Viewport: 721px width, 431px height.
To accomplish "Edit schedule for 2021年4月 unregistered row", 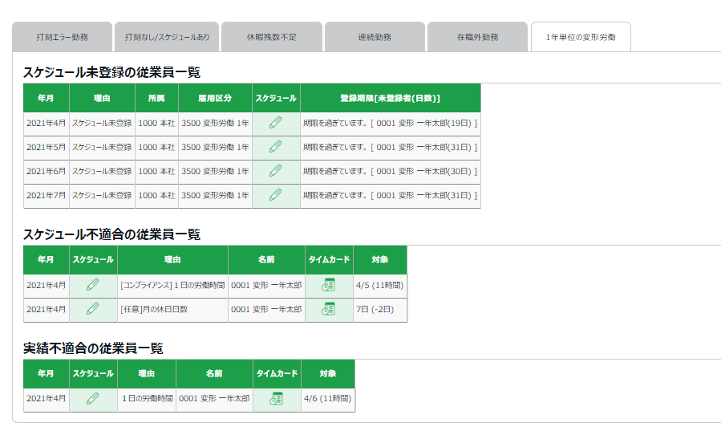I will tap(275, 123).
